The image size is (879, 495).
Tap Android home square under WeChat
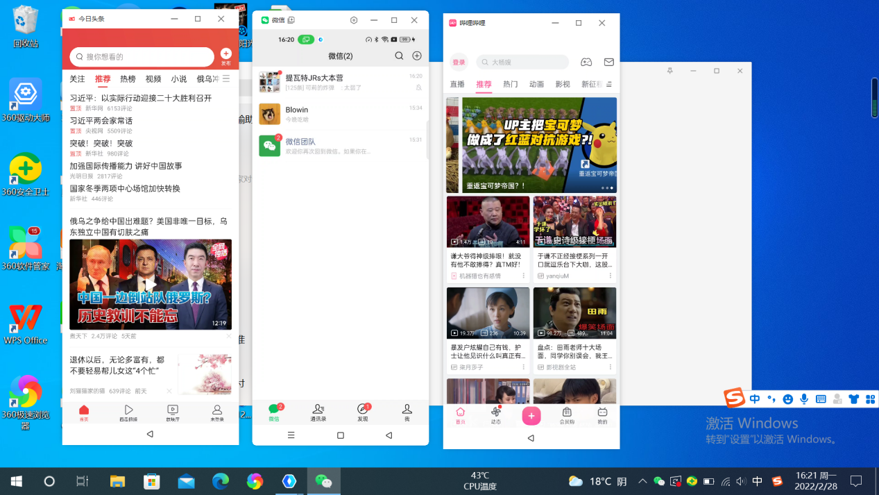(x=340, y=435)
